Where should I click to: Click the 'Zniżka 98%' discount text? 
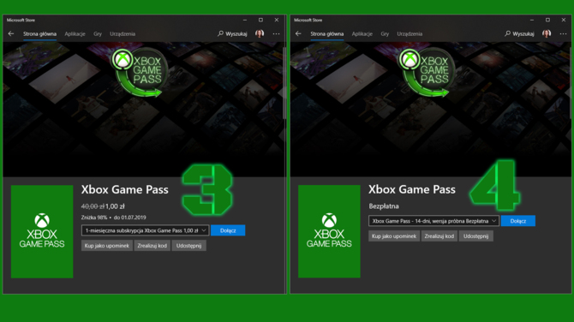[x=94, y=218]
